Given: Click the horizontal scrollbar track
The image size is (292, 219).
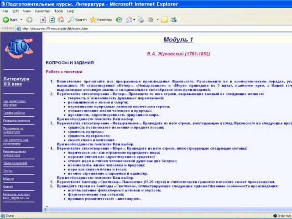Looking at the screenshot, I should click(x=169, y=209).
